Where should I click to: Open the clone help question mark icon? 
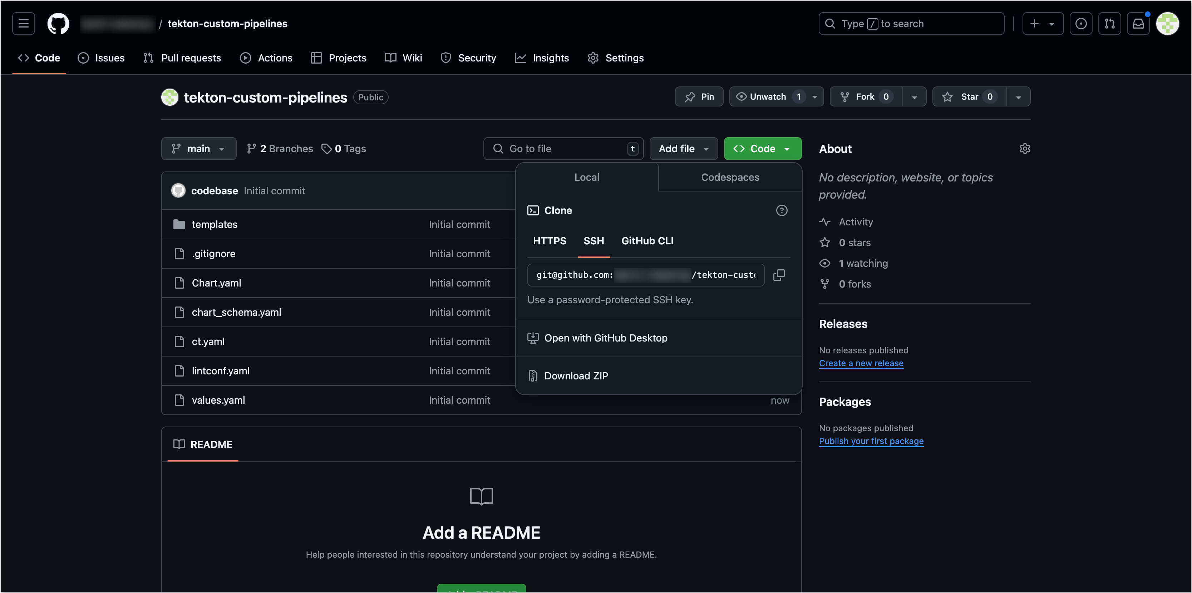pos(782,210)
